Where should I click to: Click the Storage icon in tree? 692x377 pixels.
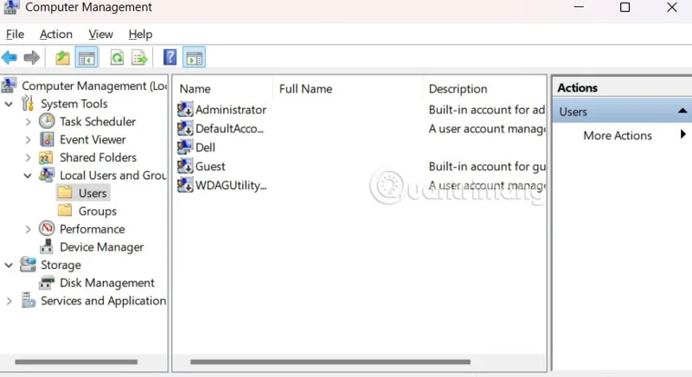tap(28, 264)
